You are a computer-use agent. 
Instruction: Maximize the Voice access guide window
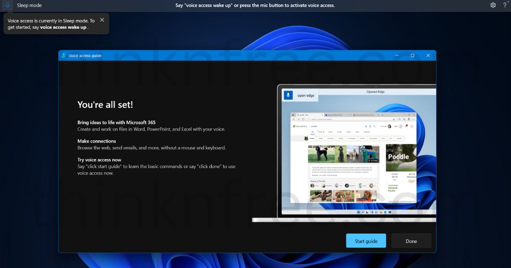(412, 55)
